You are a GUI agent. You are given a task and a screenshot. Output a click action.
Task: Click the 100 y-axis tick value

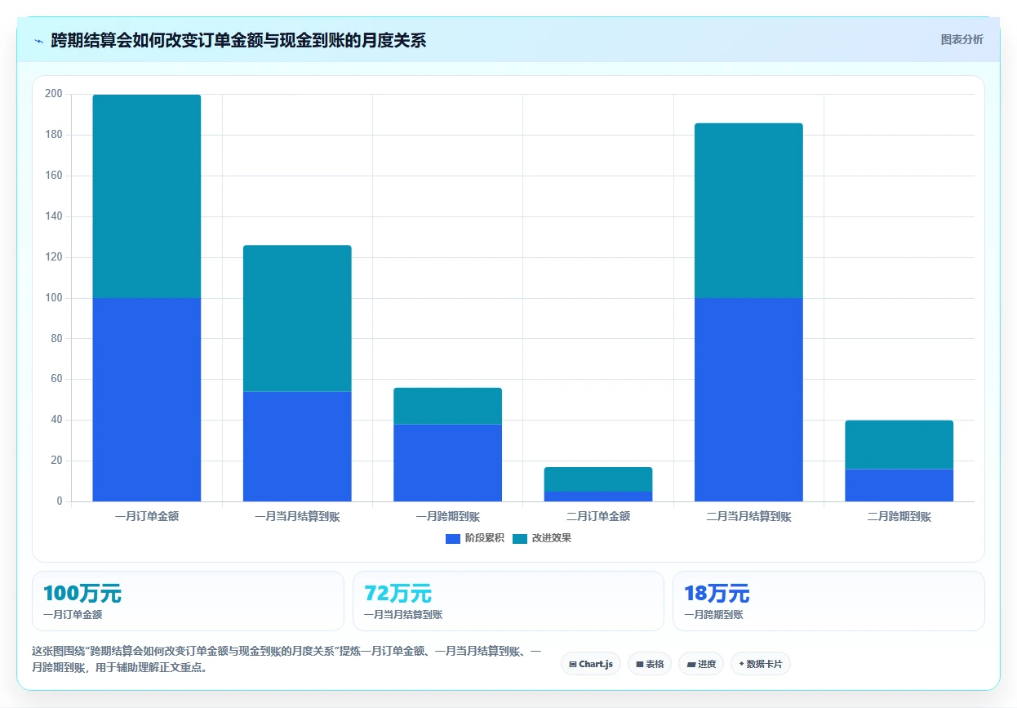tap(53, 298)
